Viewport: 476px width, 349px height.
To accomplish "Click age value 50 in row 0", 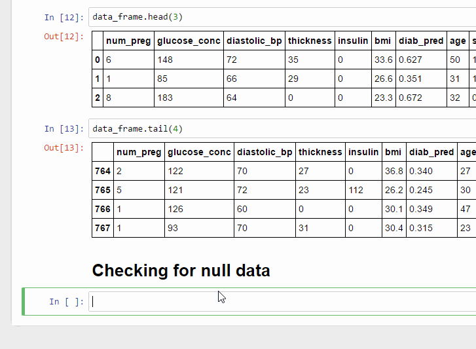I will coord(455,60).
